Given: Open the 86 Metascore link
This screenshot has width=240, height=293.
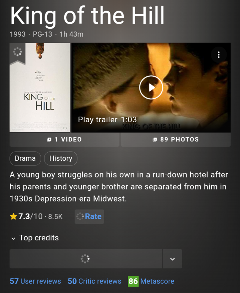Looking at the screenshot, I should coord(151,281).
